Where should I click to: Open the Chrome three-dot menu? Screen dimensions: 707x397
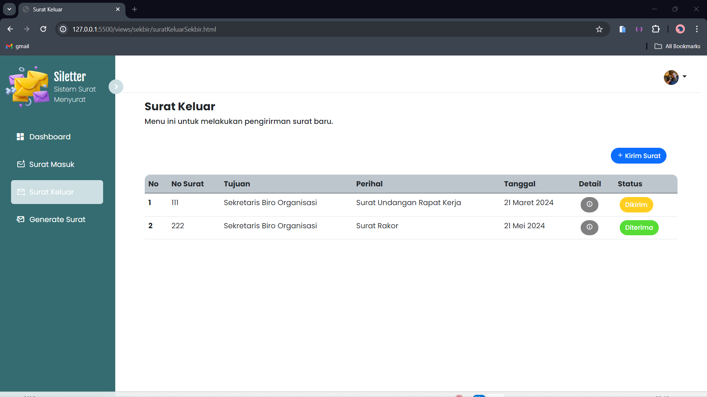pos(697,29)
